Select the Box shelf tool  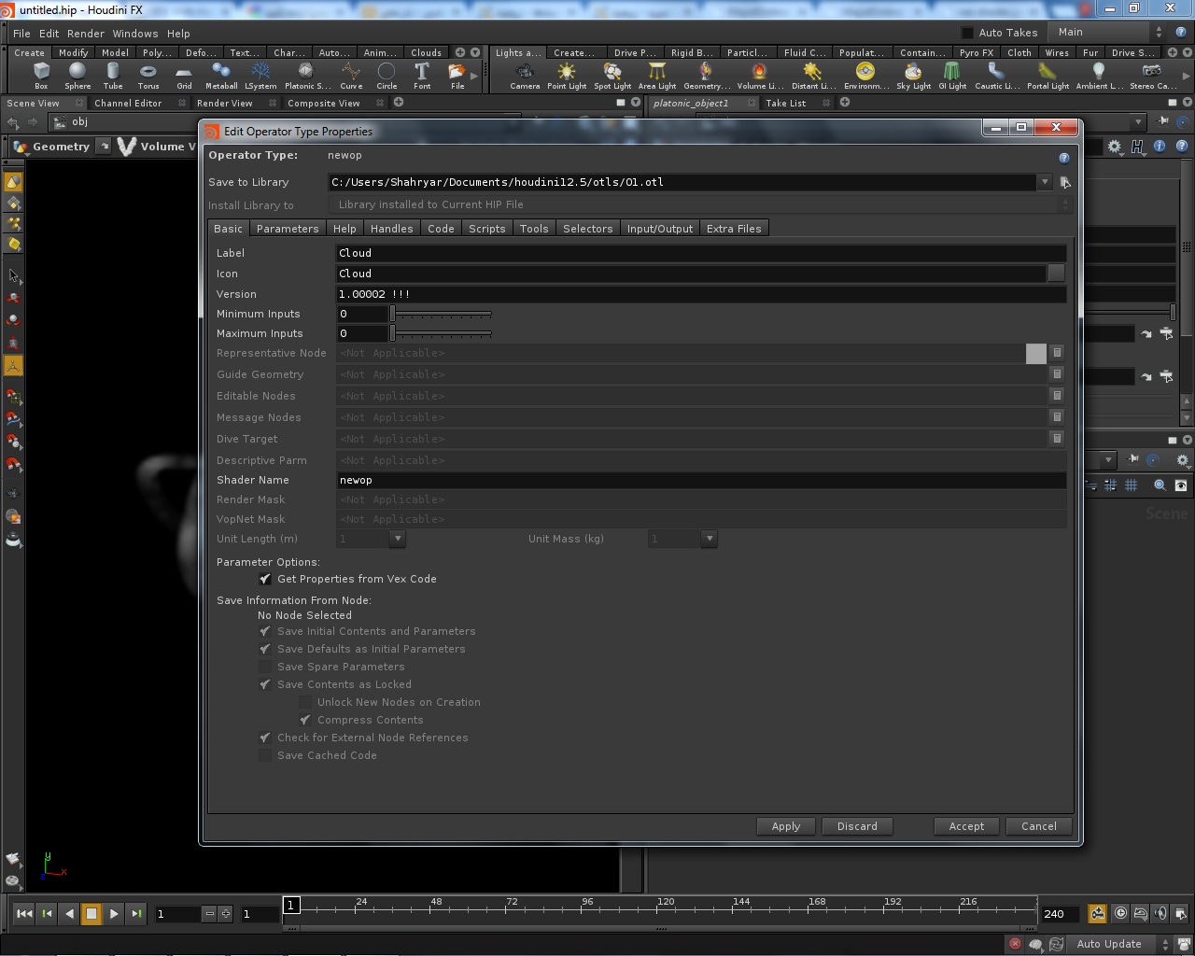pos(41,76)
